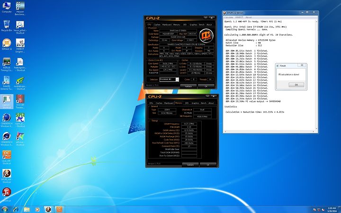The image size is (341, 213).
Task: Click the NB Frequency value in Memory tab
Action: [x=202, y=116]
